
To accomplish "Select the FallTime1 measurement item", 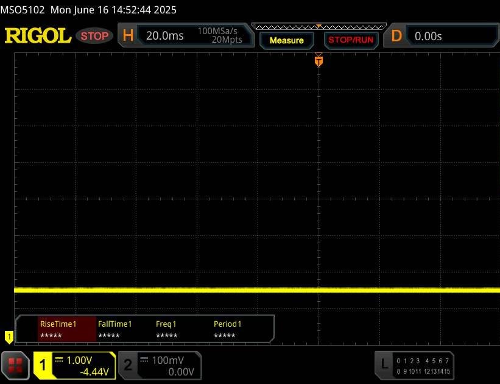I will click(x=115, y=329).
